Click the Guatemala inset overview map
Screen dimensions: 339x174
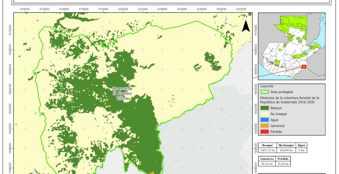pyautogui.click(x=291, y=46)
